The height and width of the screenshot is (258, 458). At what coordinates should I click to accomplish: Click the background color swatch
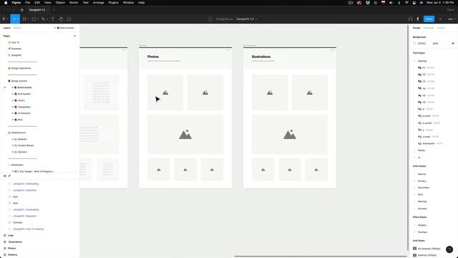coord(414,43)
